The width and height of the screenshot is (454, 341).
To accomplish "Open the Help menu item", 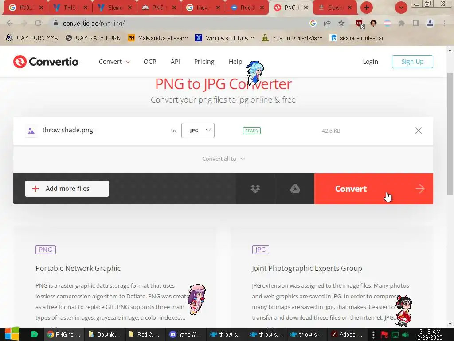I will pos(235,62).
